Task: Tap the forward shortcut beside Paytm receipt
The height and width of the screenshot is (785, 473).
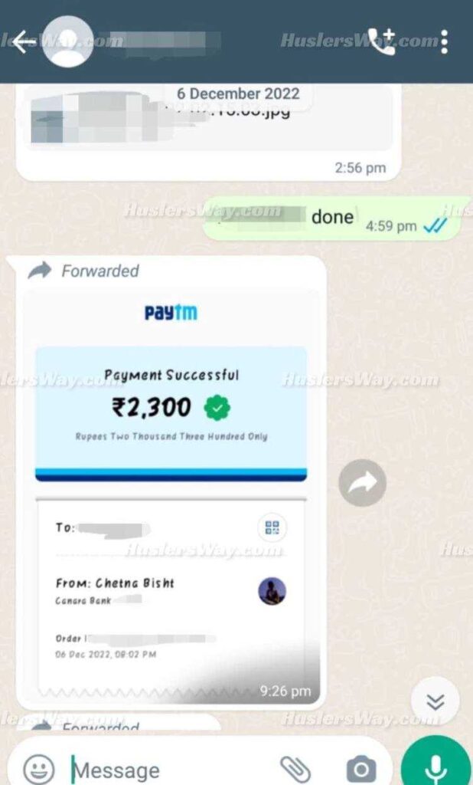Action: point(362,483)
